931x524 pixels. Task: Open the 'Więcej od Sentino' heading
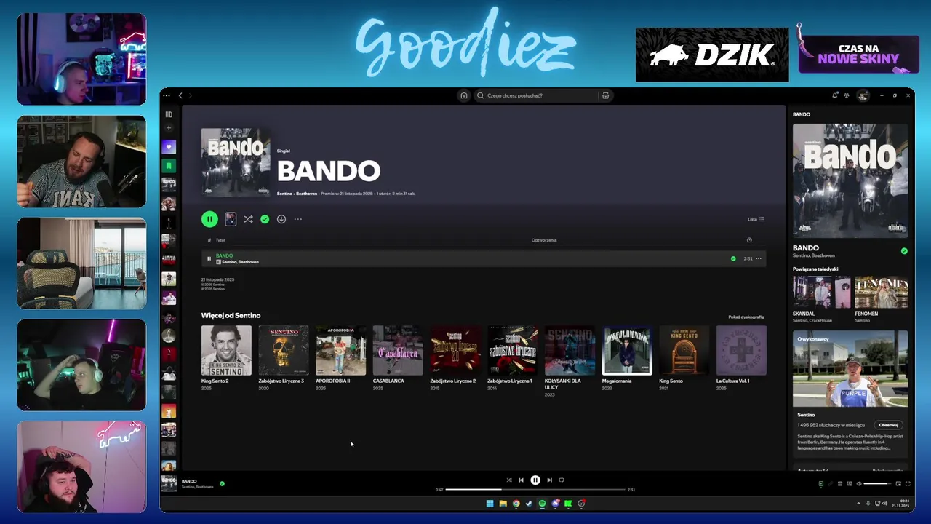[231, 315]
